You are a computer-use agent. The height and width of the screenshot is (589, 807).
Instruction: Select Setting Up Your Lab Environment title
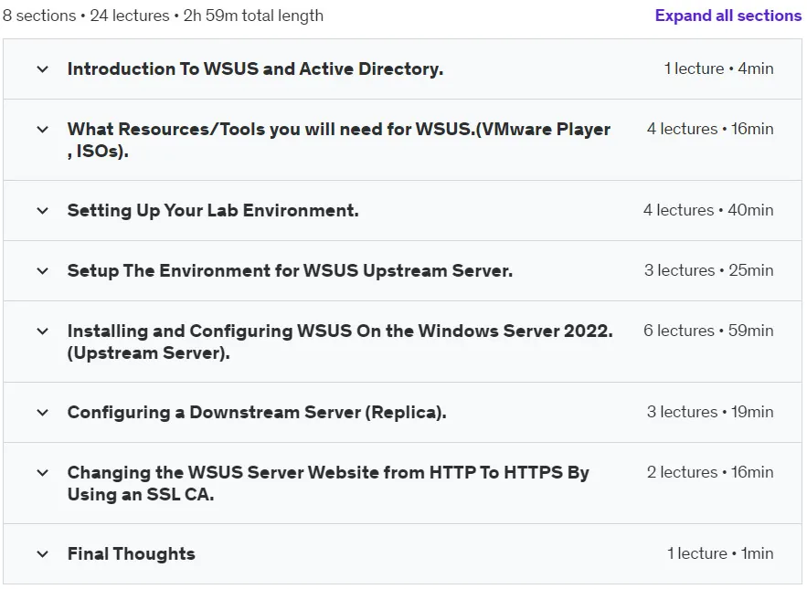click(x=213, y=210)
